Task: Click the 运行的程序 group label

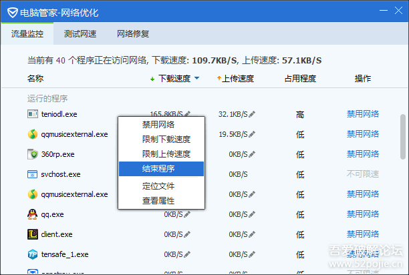Action: pos(47,99)
